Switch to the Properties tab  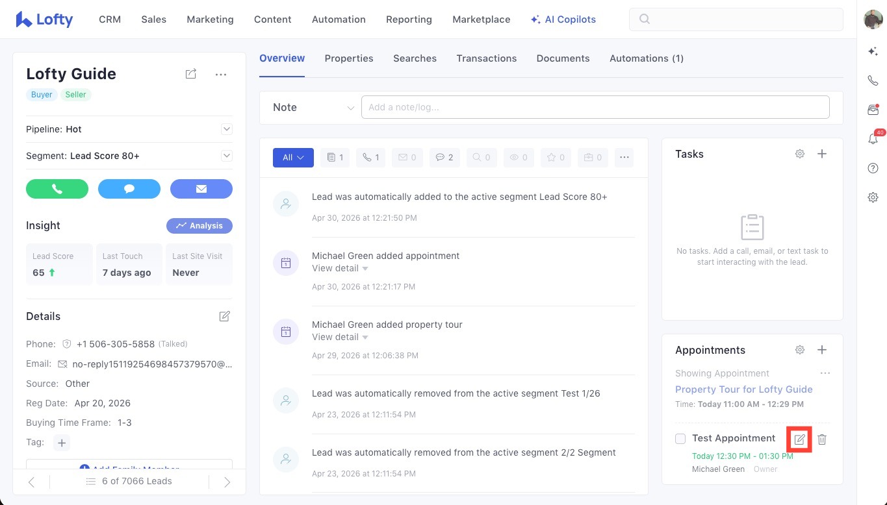(349, 58)
